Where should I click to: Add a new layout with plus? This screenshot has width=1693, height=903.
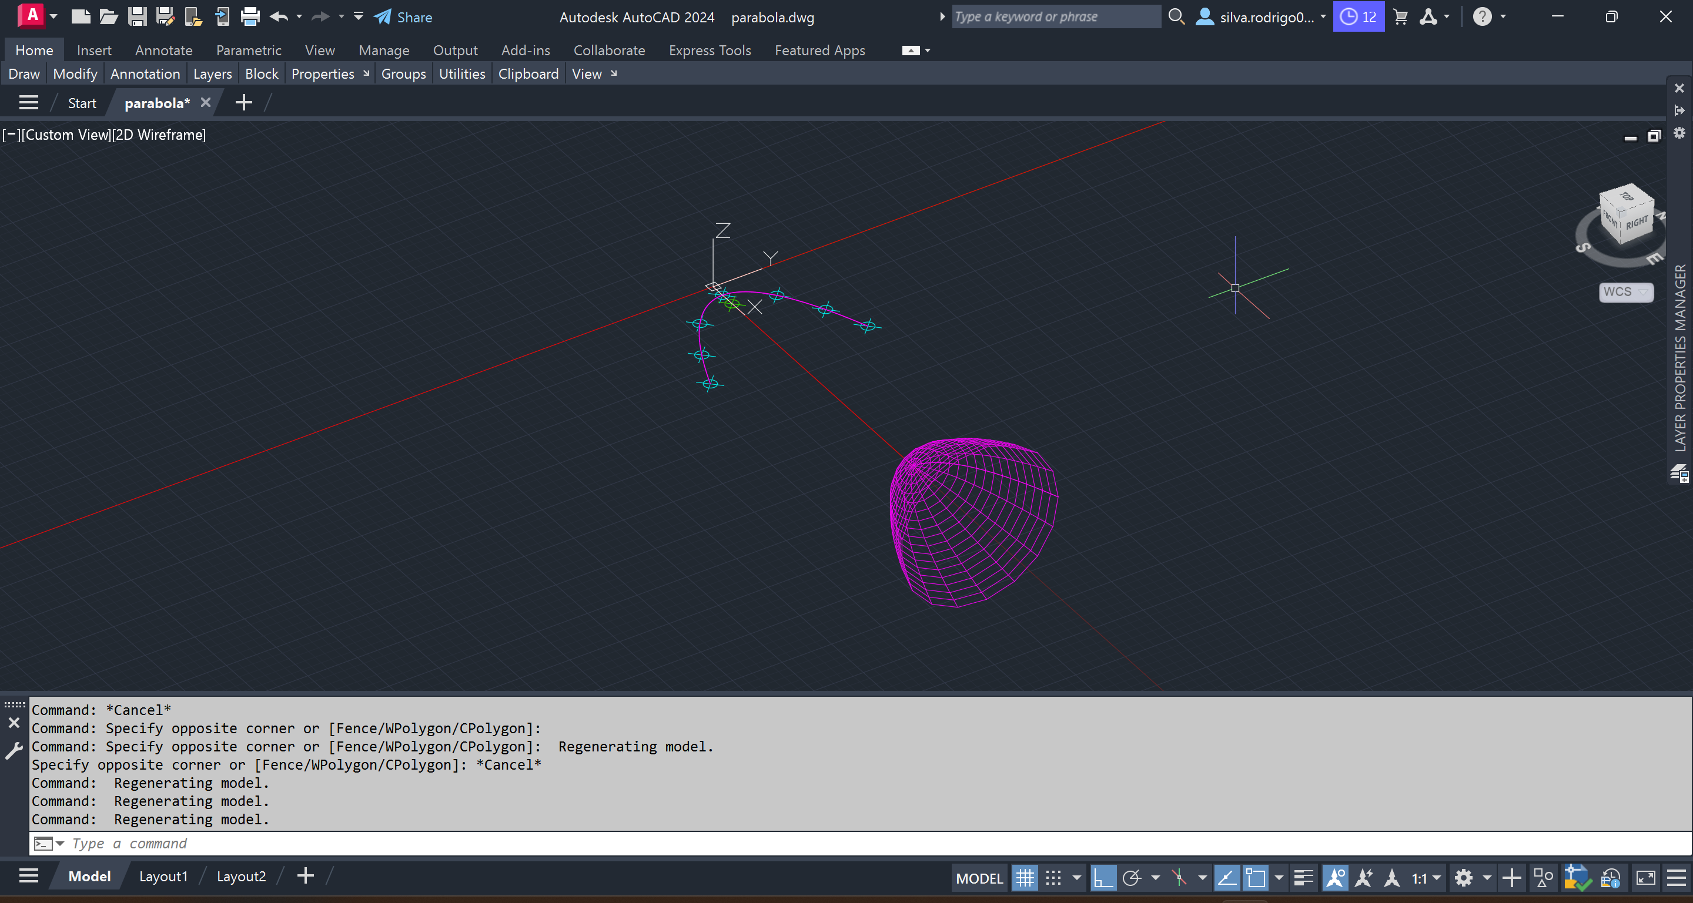click(306, 875)
